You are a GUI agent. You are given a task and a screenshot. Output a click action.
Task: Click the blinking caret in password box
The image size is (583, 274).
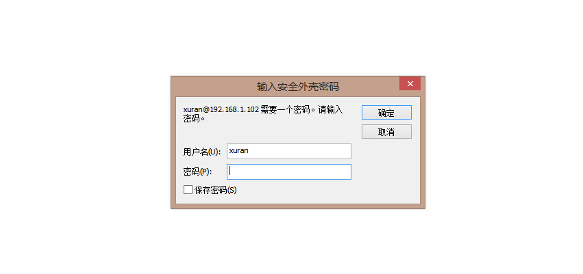(230, 171)
